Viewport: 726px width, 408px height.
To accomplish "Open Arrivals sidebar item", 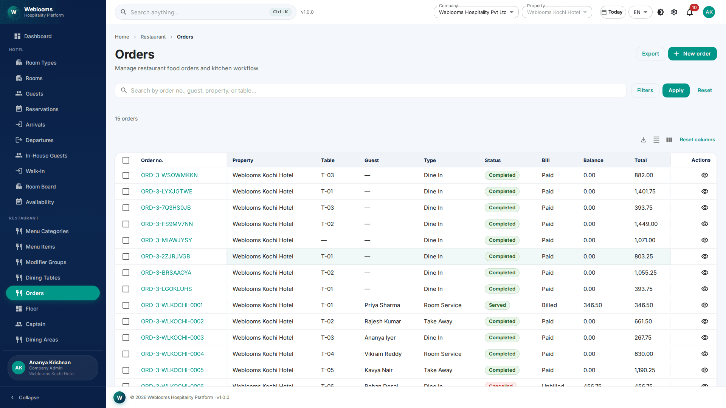I will point(53,125).
